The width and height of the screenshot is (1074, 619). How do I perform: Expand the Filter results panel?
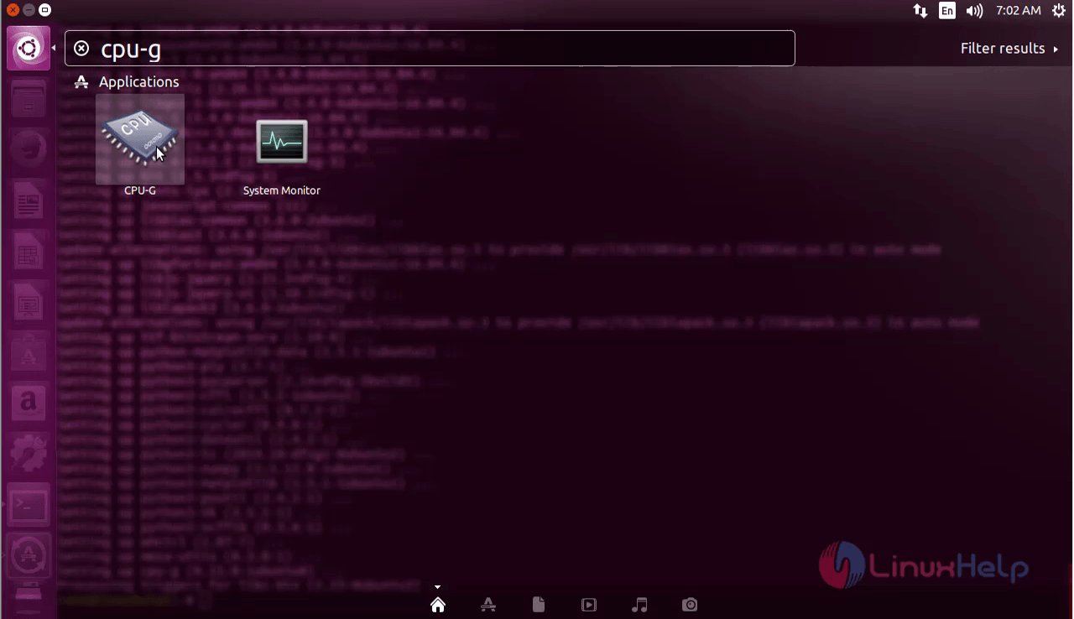point(1009,49)
